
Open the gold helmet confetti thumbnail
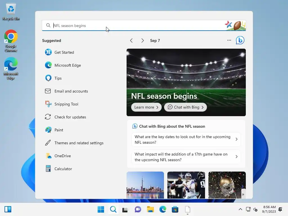(227, 185)
